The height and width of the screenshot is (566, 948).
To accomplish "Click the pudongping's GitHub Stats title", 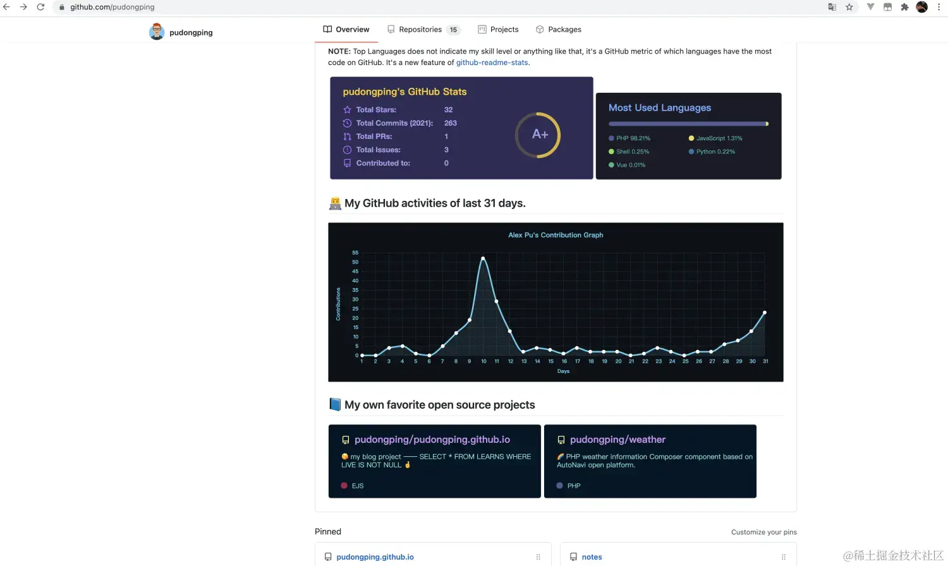I will [x=404, y=92].
